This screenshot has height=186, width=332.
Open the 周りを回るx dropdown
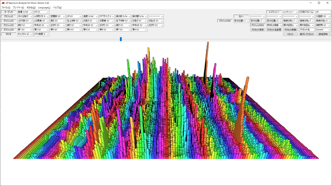pos(290,25)
